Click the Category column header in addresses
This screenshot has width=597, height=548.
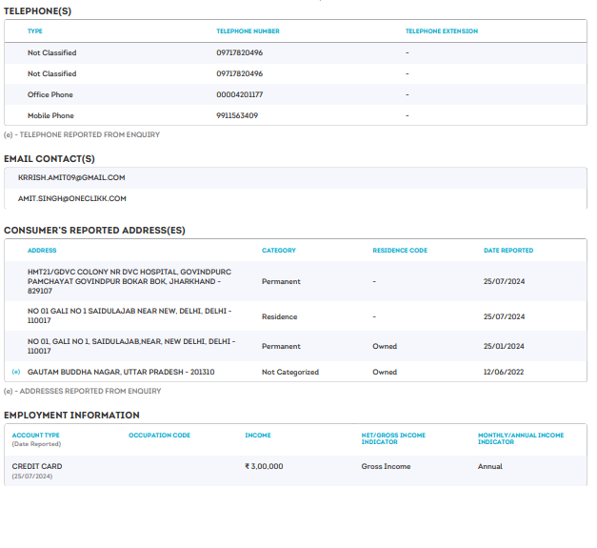tap(279, 251)
